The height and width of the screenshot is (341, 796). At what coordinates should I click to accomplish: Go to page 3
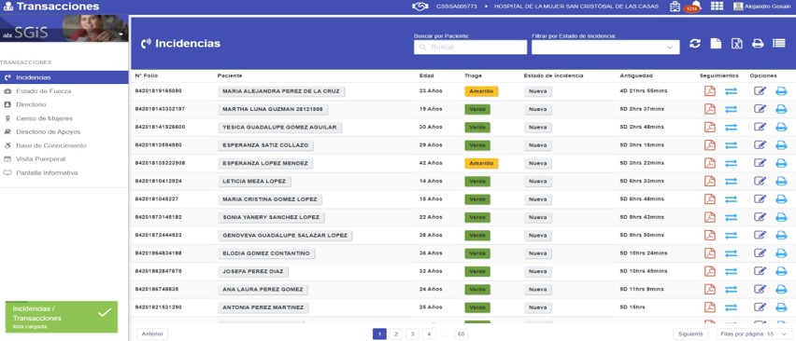413,334
